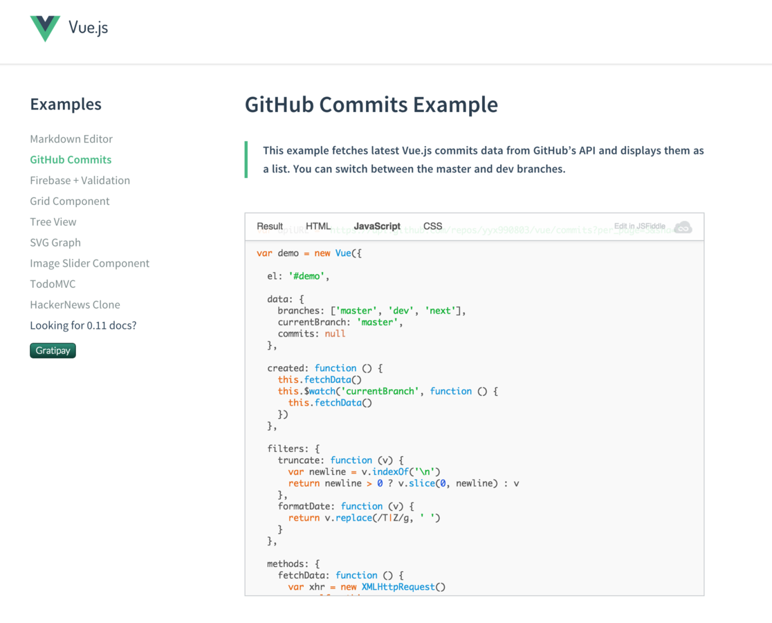Open the TodoMVC example
Image resolution: width=772 pixels, height=623 pixels.
pyautogui.click(x=53, y=284)
